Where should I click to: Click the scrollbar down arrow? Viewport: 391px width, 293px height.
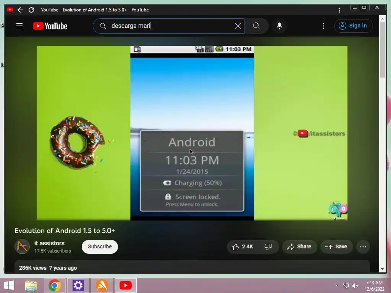[382, 269]
